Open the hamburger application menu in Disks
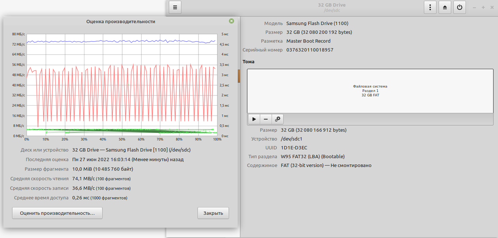Image resolution: width=498 pixels, height=238 pixels. 175,7
